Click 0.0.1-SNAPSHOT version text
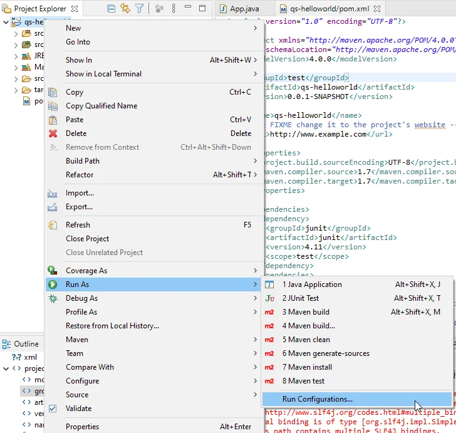Screen dimensions: 456x433 [318, 97]
